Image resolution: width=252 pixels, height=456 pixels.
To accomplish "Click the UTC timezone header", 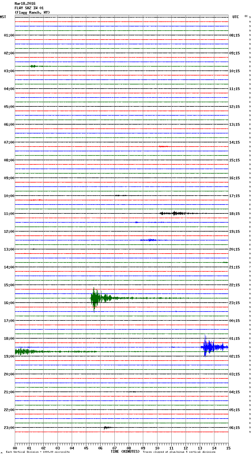I will point(236,17).
